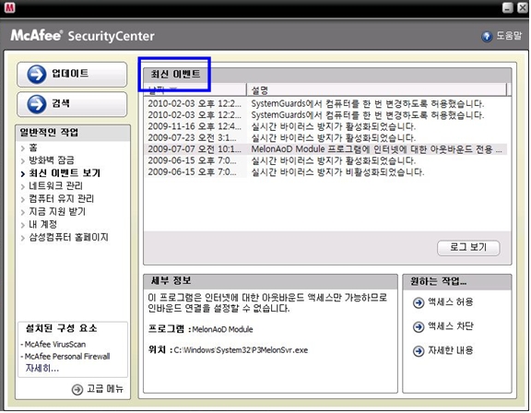Select 방화벽 잠금 in the task list
Image resolution: width=531 pixels, height=413 pixels.
pos(52,160)
